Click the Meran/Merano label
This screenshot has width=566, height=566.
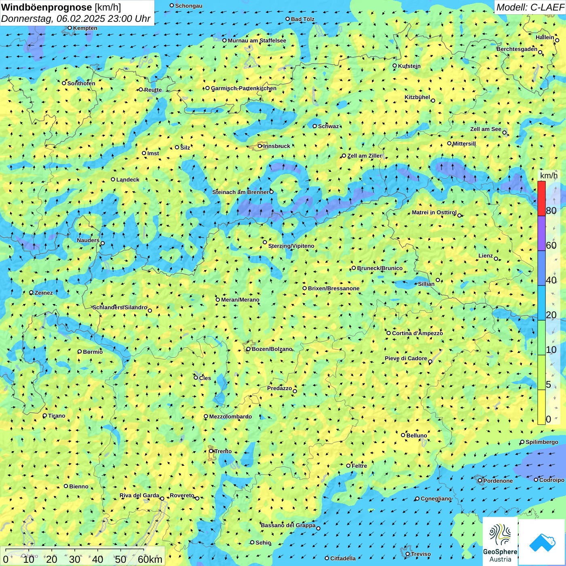(240, 300)
